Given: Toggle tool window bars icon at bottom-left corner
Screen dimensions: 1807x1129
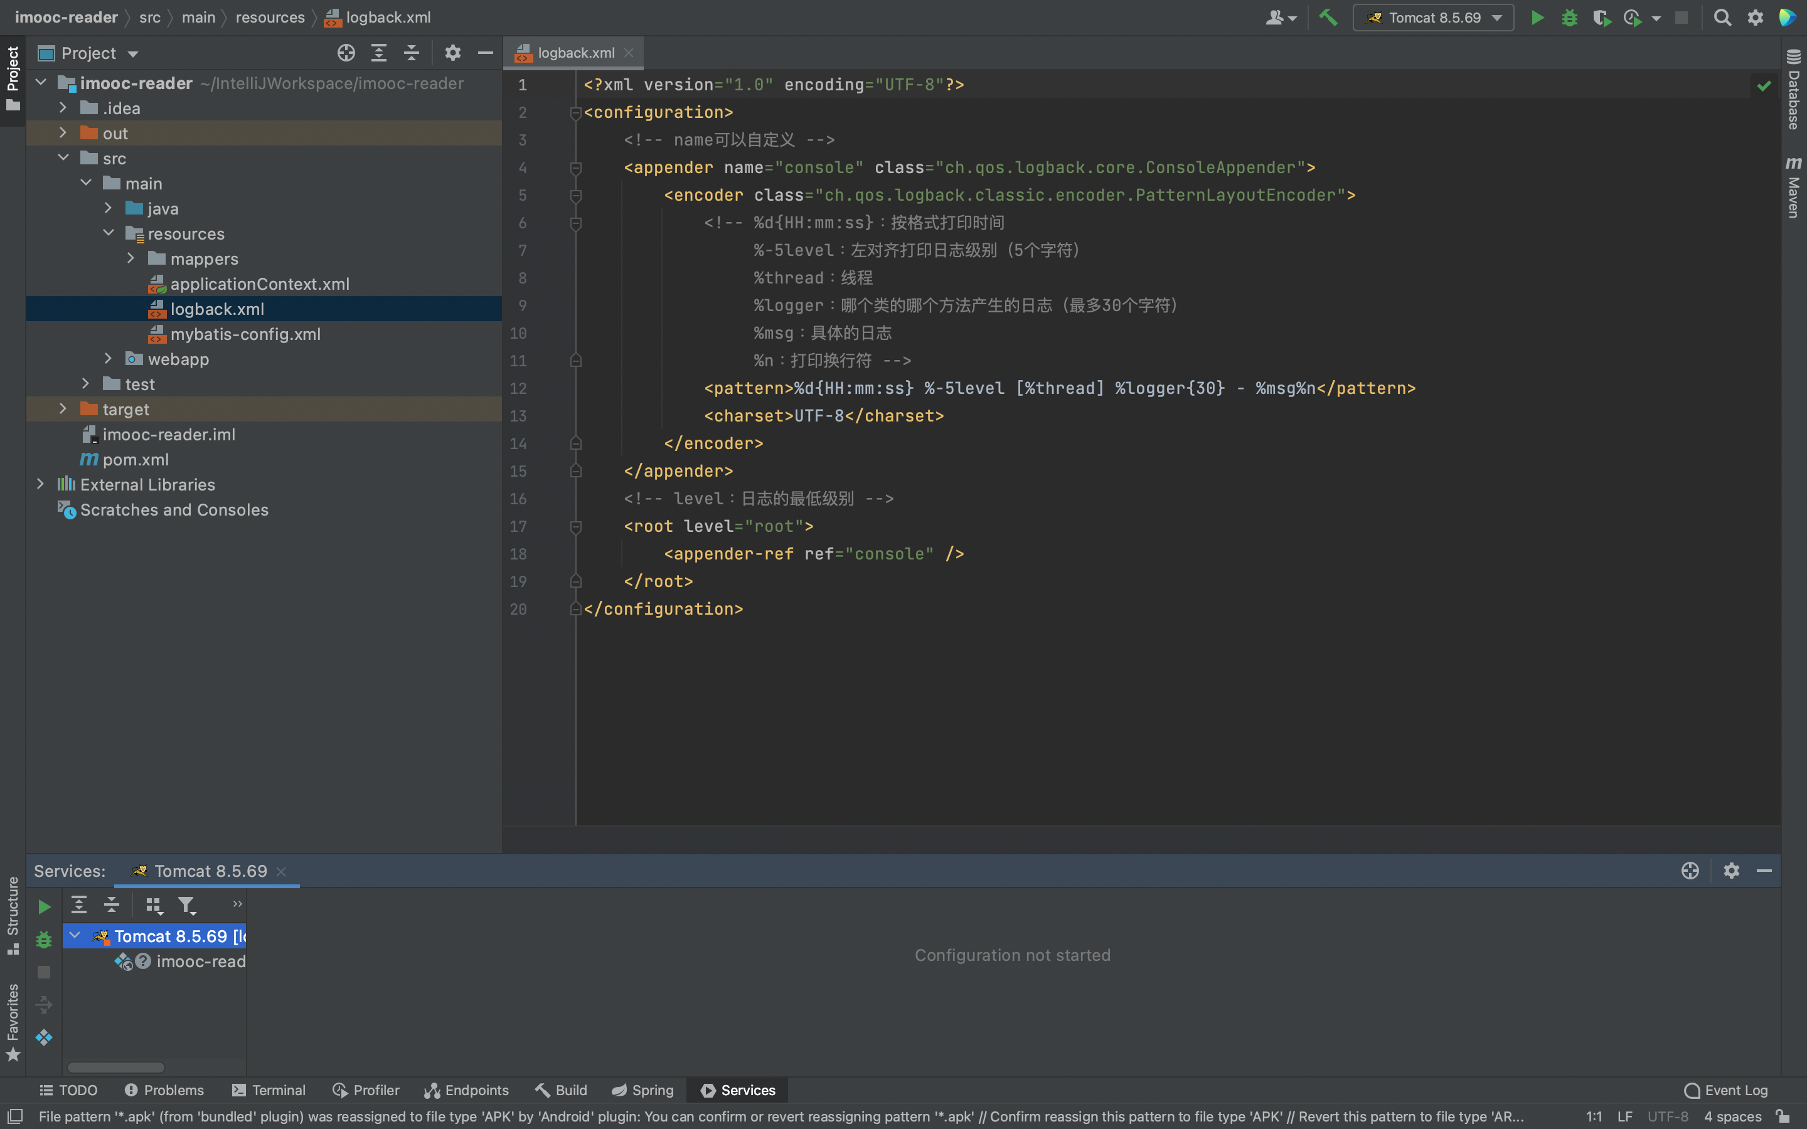Looking at the screenshot, I should tap(15, 1116).
